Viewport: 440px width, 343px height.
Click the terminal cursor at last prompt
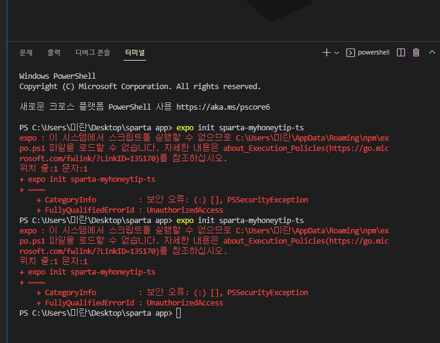tap(178, 313)
